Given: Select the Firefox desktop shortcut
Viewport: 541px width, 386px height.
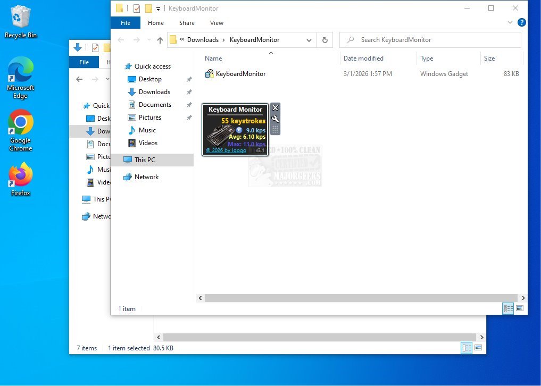Looking at the screenshot, I should (x=20, y=179).
